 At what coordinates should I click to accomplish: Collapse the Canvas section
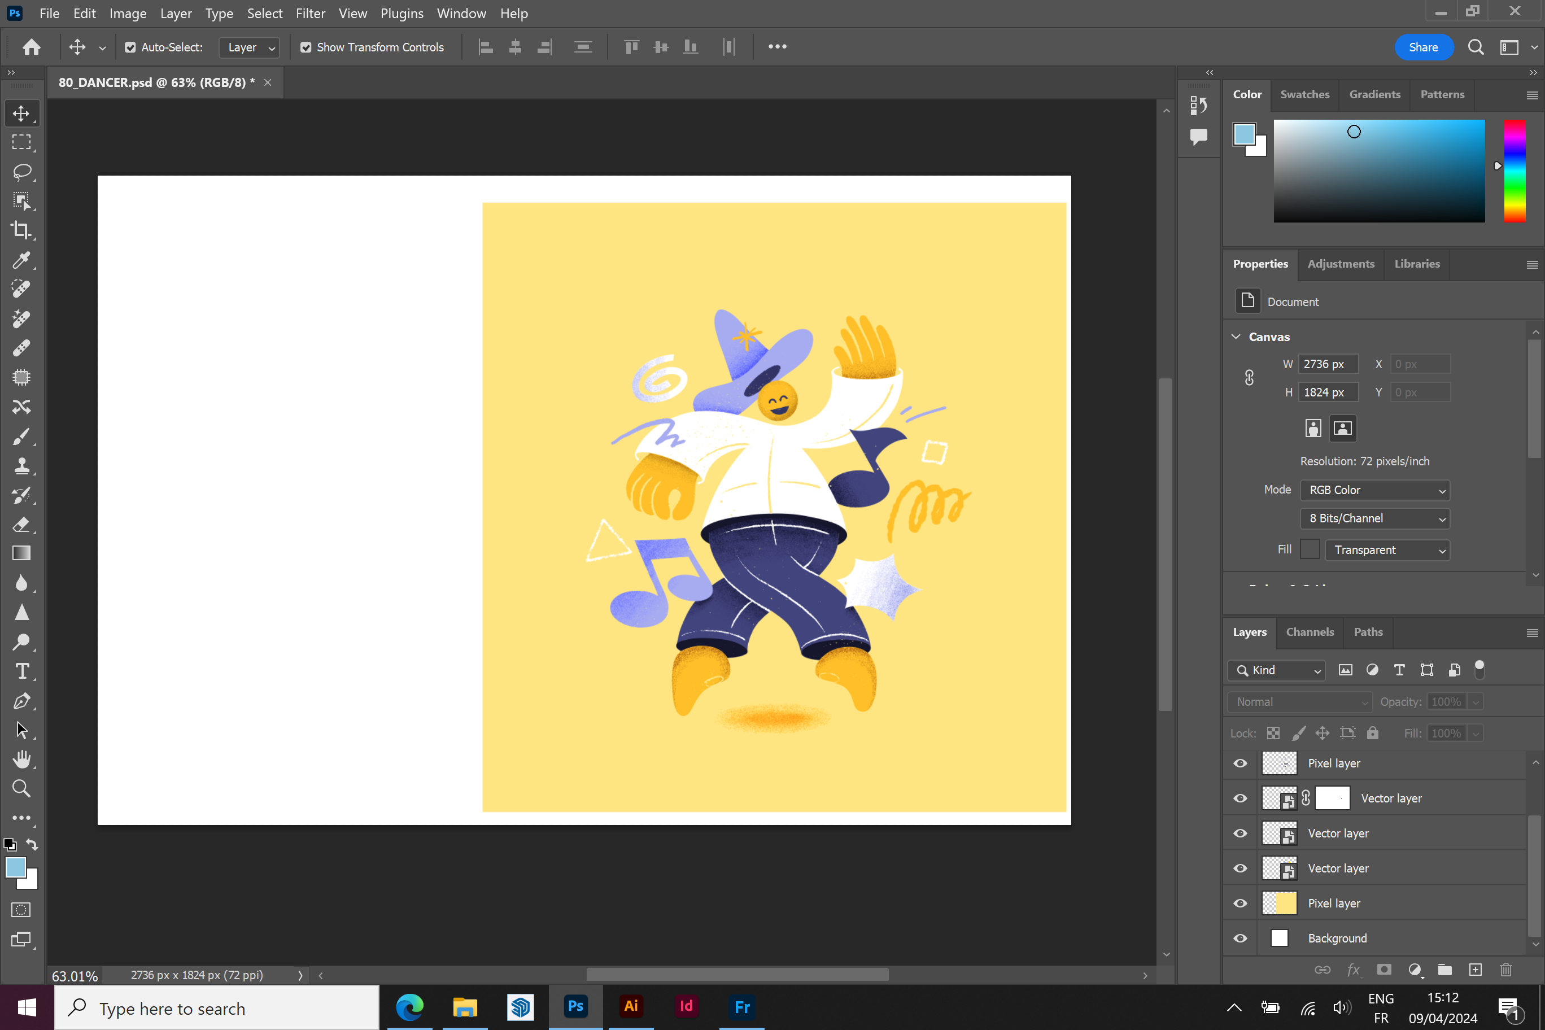1236,337
